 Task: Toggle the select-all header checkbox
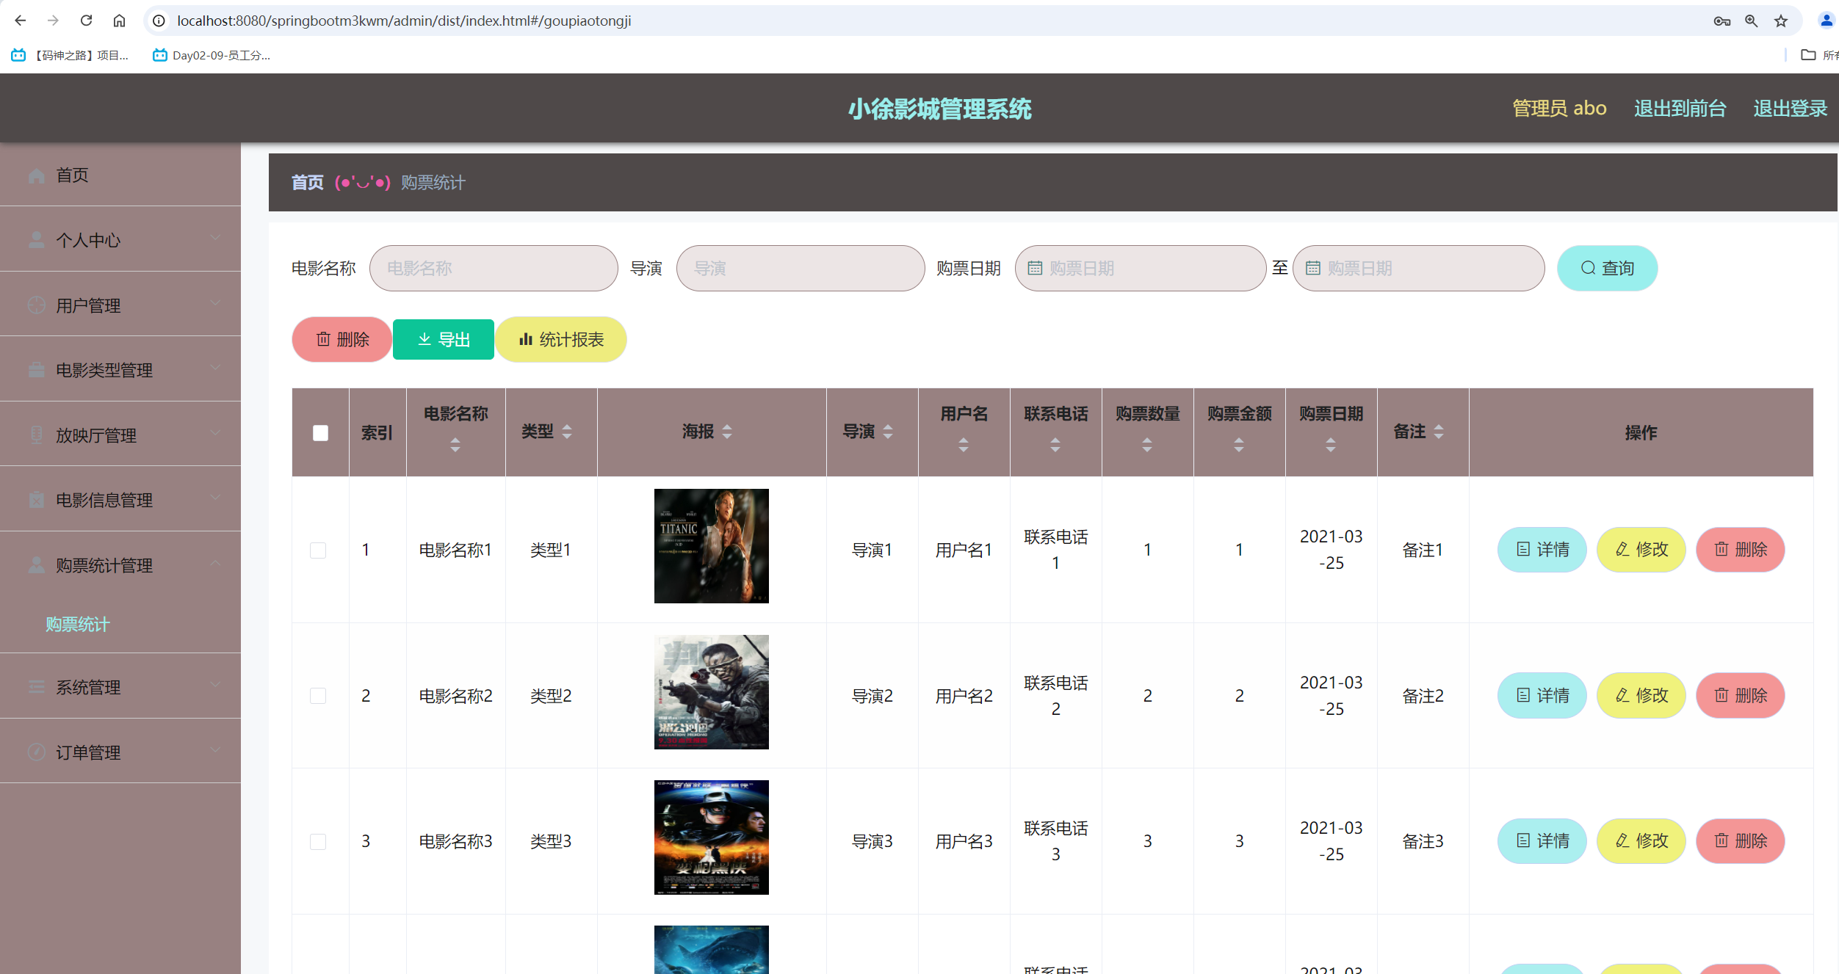click(320, 433)
